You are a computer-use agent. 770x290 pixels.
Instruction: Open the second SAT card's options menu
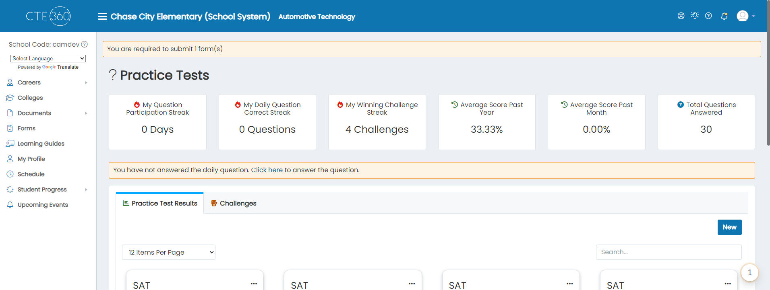(412, 284)
